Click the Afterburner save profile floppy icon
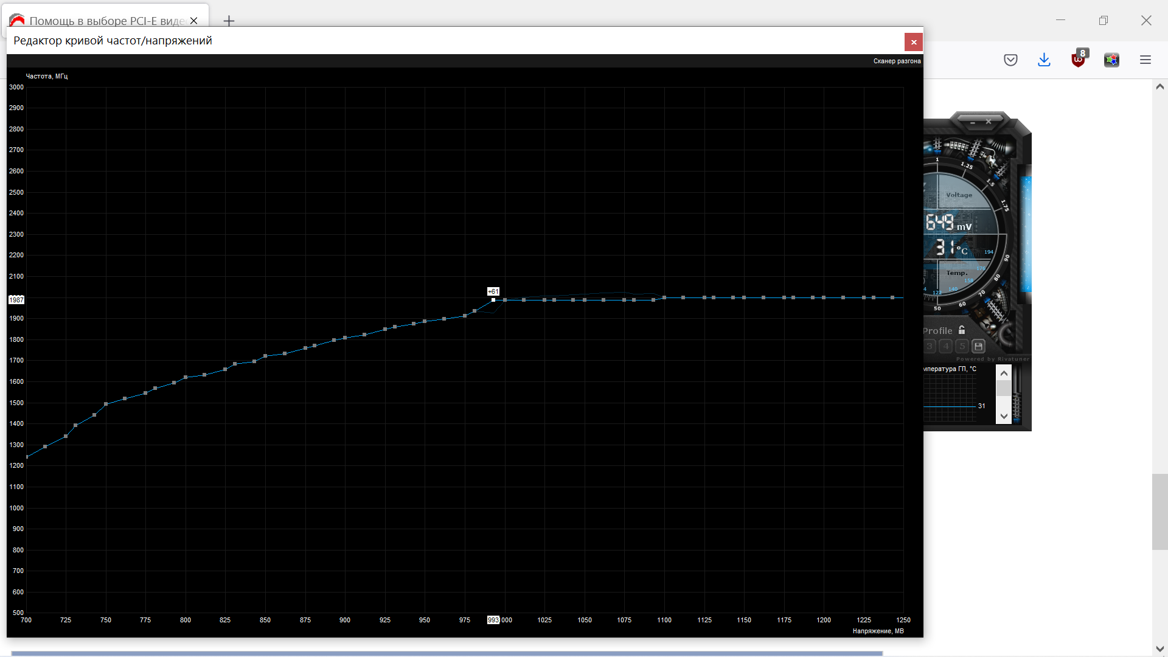This screenshot has height=657, width=1168. 978,346
